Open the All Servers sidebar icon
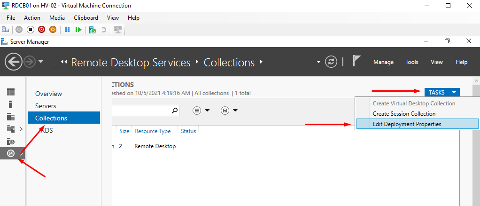 11,117
